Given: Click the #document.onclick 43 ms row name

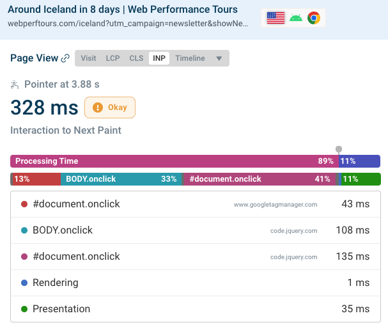Looking at the screenshot, I should pyautogui.click(x=76, y=204).
